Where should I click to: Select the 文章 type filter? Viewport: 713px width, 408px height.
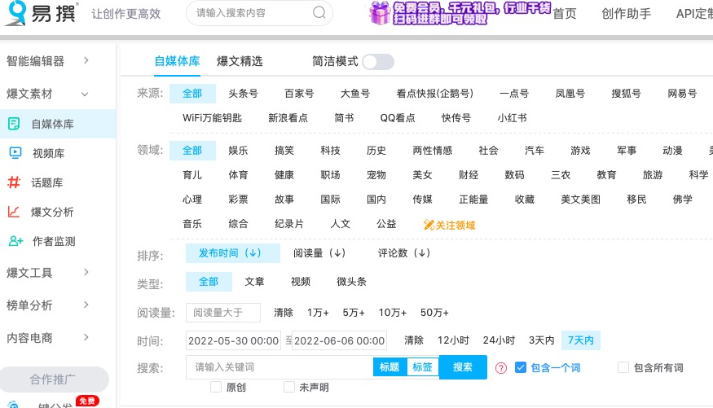point(254,282)
